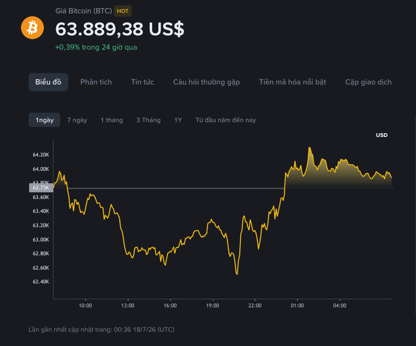Switch chart range to 7 ngày
This screenshot has height=346, width=416.
77,120
